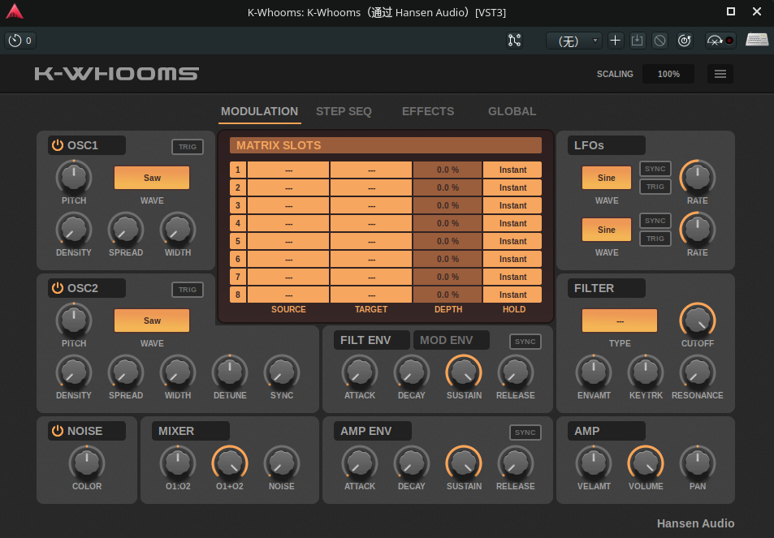
Task: Open the virtual keyboard icon
Action: (757, 40)
